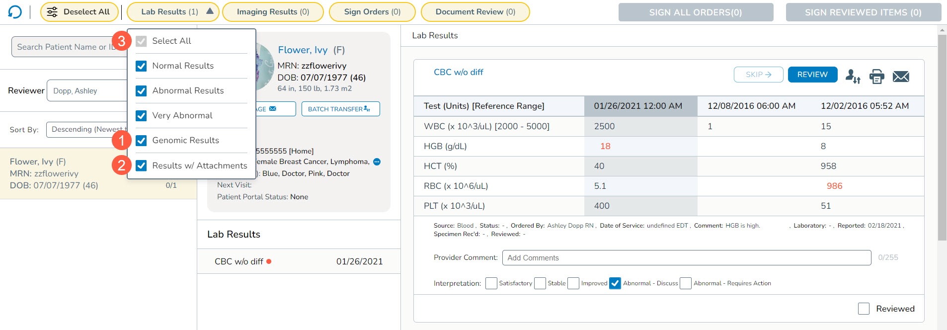Collapse the Lab Results filter arrow

[210, 11]
